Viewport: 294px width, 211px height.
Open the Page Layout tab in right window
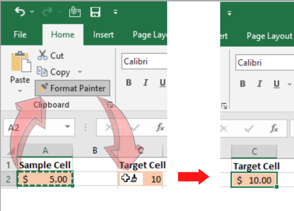pyautogui.click(x=270, y=36)
